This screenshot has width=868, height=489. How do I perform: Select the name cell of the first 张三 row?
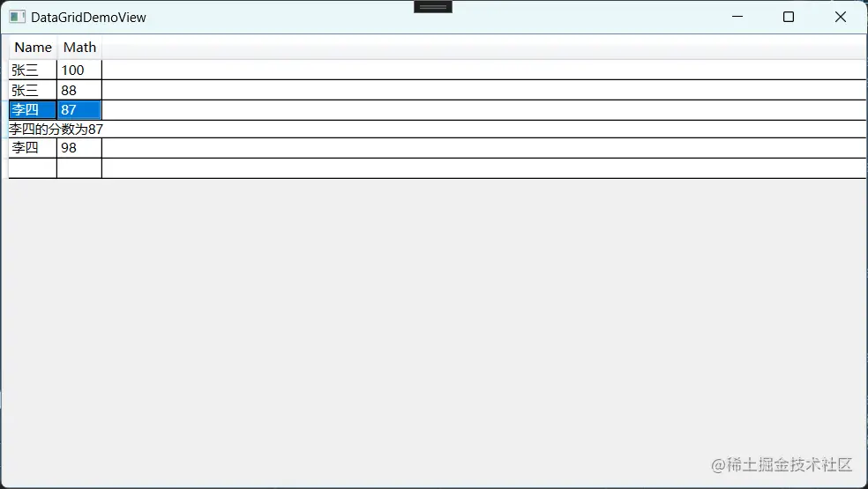[33, 70]
